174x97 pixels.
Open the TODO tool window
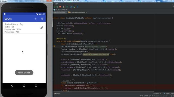click(x=57, y=93)
